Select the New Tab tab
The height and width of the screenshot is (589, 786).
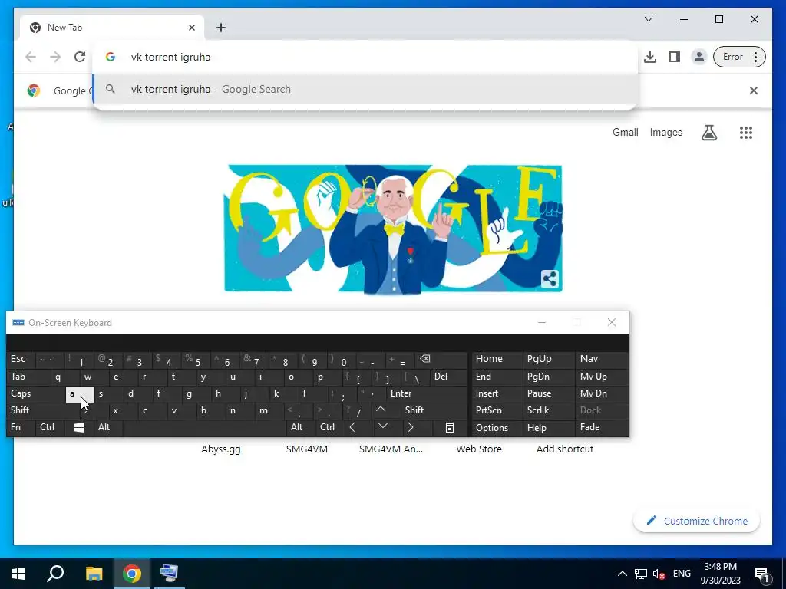coord(112,28)
